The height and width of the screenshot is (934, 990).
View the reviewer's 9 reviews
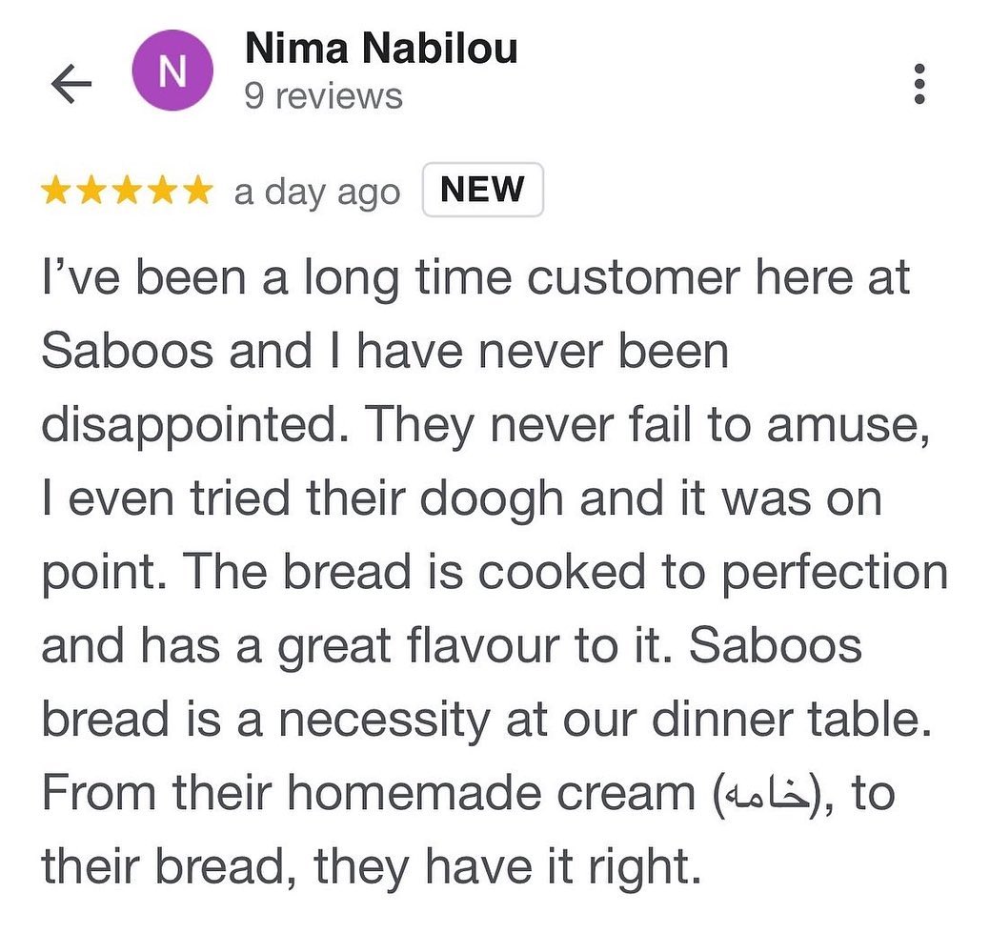click(x=323, y=96)
